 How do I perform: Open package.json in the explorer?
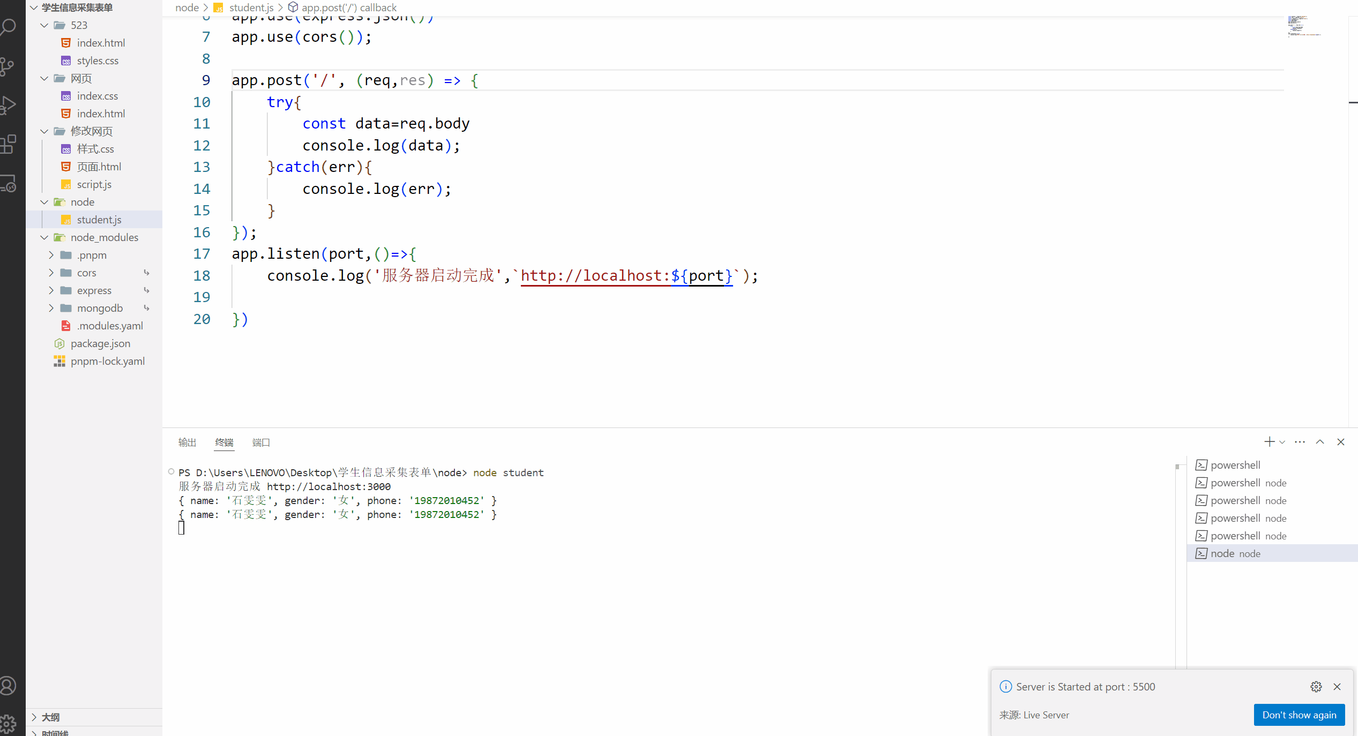pos(100,343)
